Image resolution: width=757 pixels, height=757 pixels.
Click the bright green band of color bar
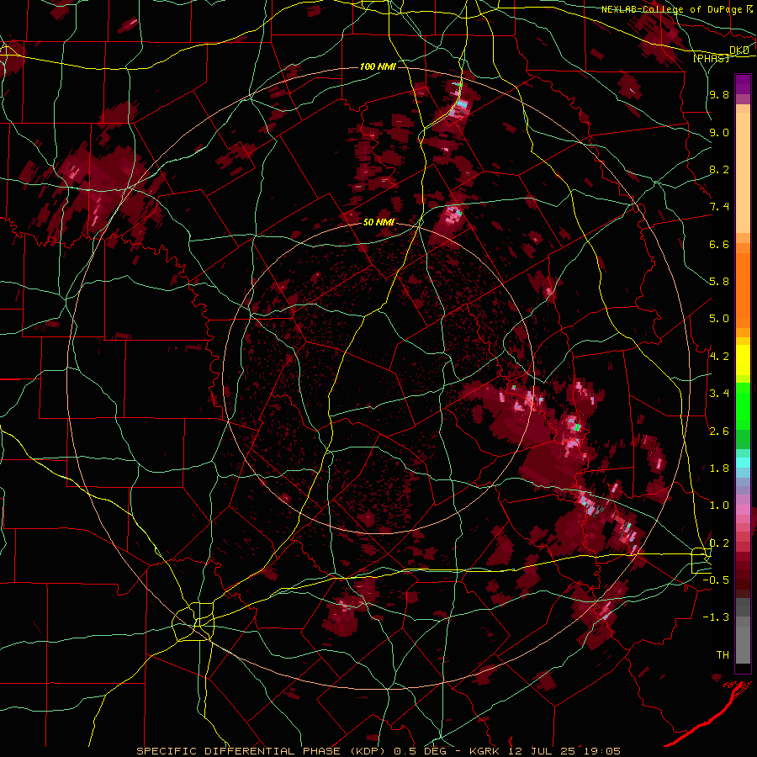pos(743,405)
